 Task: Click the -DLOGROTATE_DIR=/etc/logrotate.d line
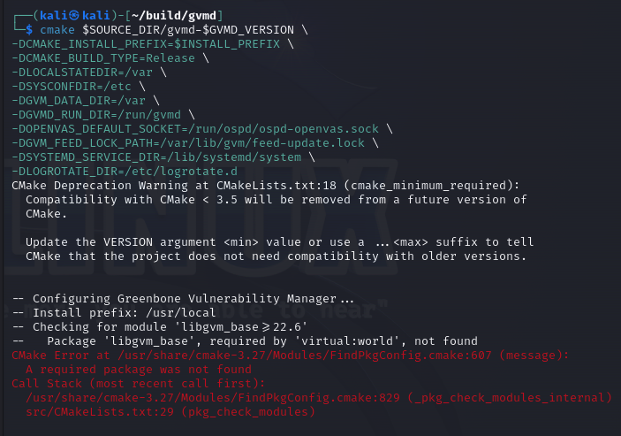point(125,172)
